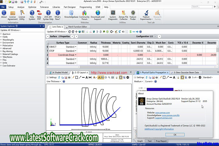Click the Lens Data horizontal scrollbar
This screenshot has height=146, width=219.
point(128,67)
